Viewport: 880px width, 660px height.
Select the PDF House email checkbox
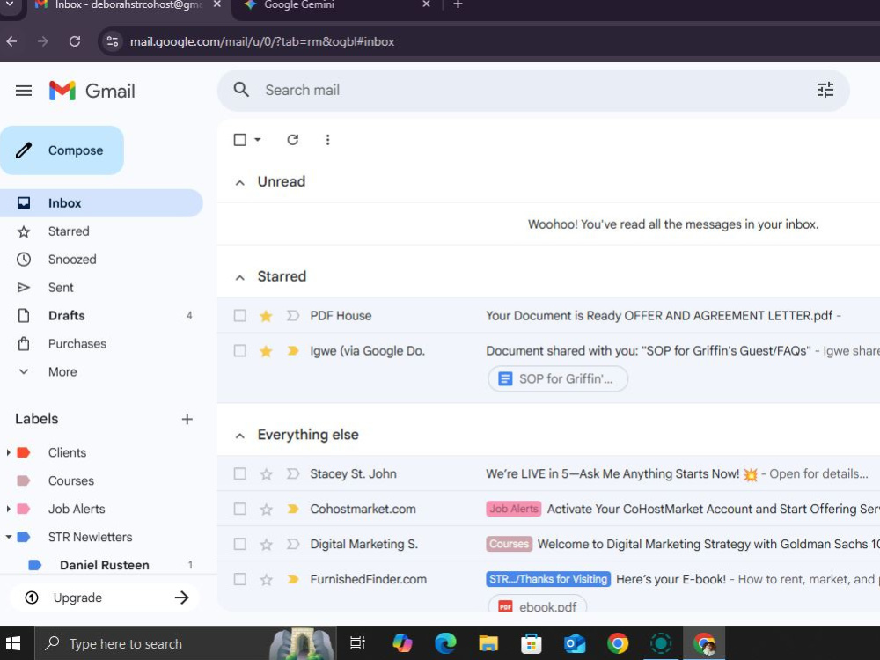click(239, 315)
